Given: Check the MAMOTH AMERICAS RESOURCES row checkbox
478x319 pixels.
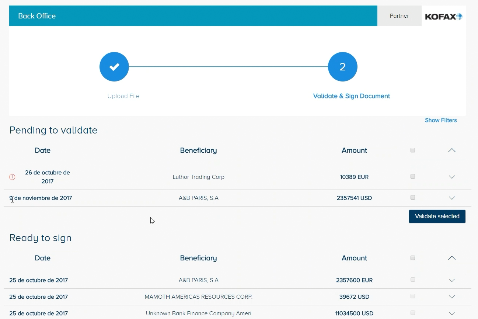Looking at the screenshot, I should click(412, 297).
